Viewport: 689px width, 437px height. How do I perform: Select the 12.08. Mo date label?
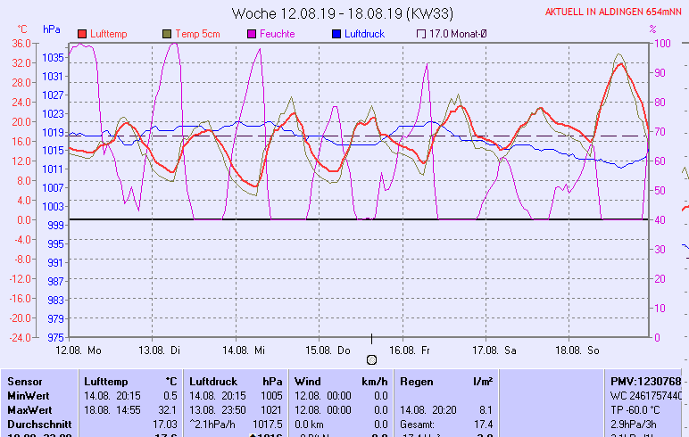(79, 350)
